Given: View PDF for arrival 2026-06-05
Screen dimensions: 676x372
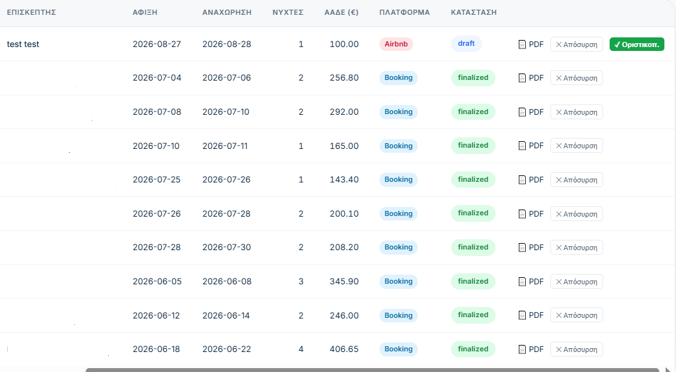Looking at the screenshot, I should click(x=531, y=281).
